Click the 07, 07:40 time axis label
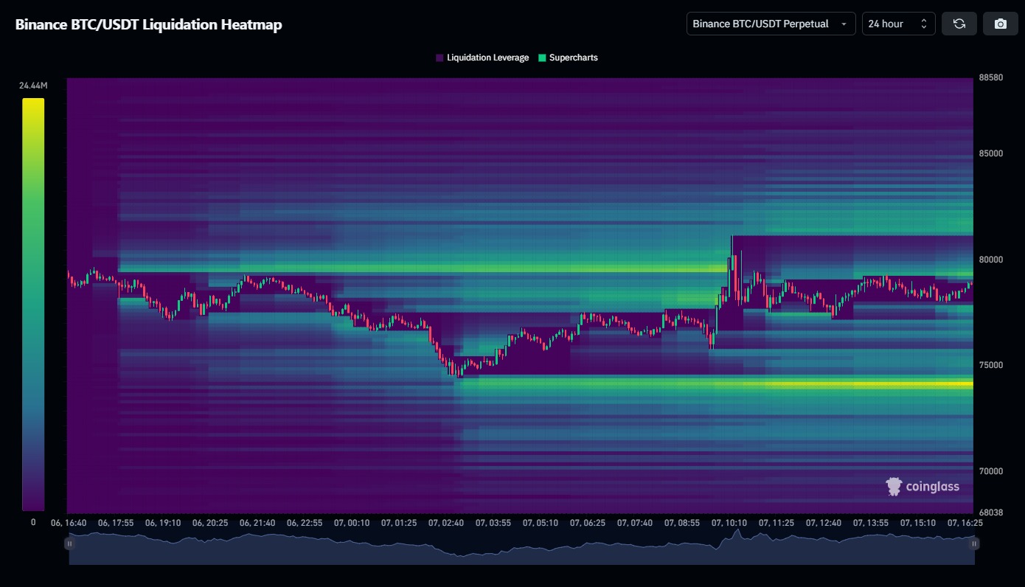Image resolution: width=1025 pixels, height=587 pixels. coord(635,523)
